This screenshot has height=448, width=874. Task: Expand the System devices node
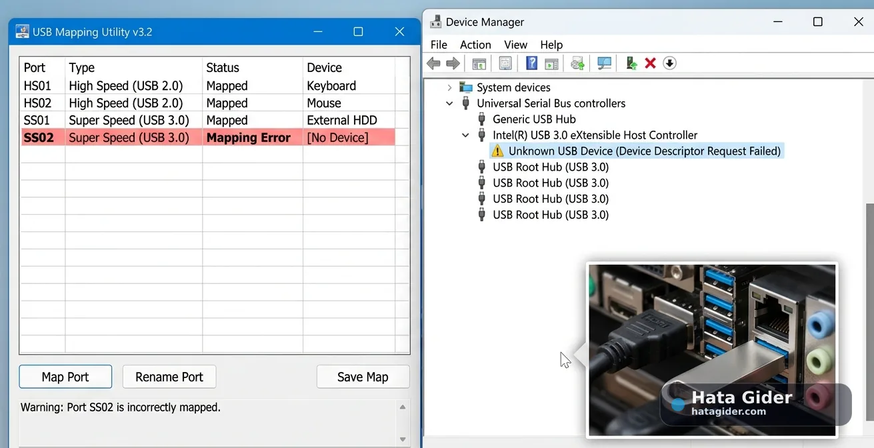[449, 87]
